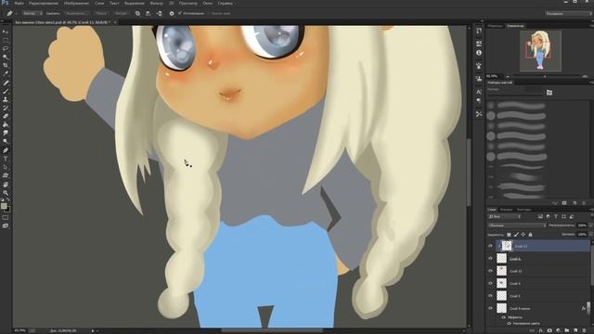
Task: Hide layer Слой 9 копия
Action: click(490, 308)
